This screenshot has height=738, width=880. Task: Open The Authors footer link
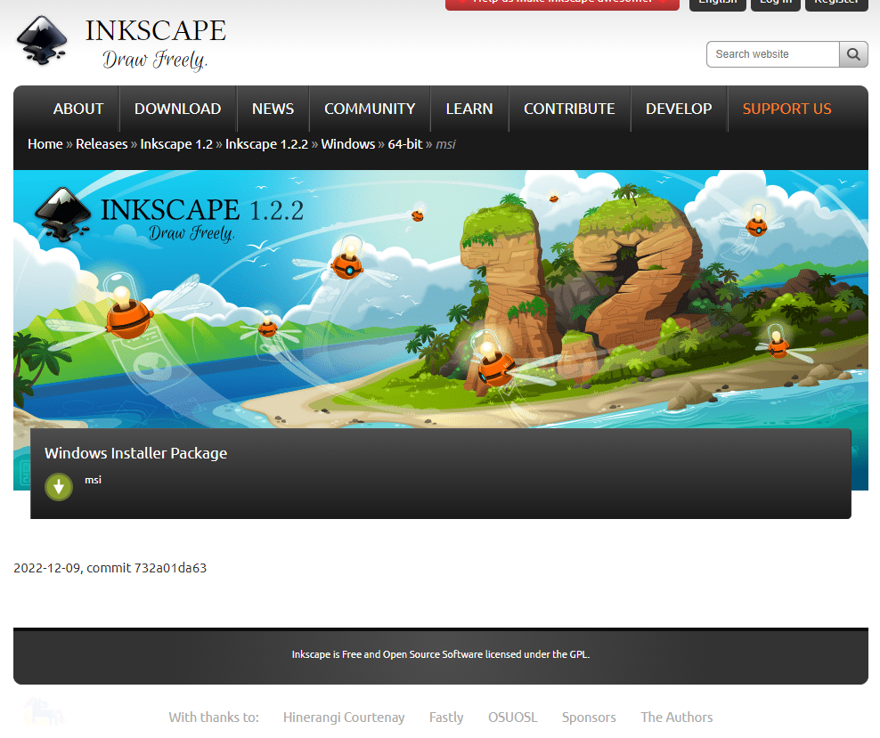[676, 718]
